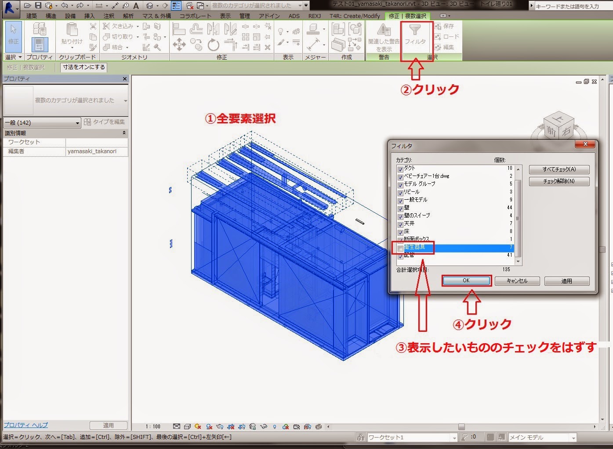Screen dimensions: 613x449
Task: Open the 欠き込み cope dropdown arrow
Action: [138, 26]
